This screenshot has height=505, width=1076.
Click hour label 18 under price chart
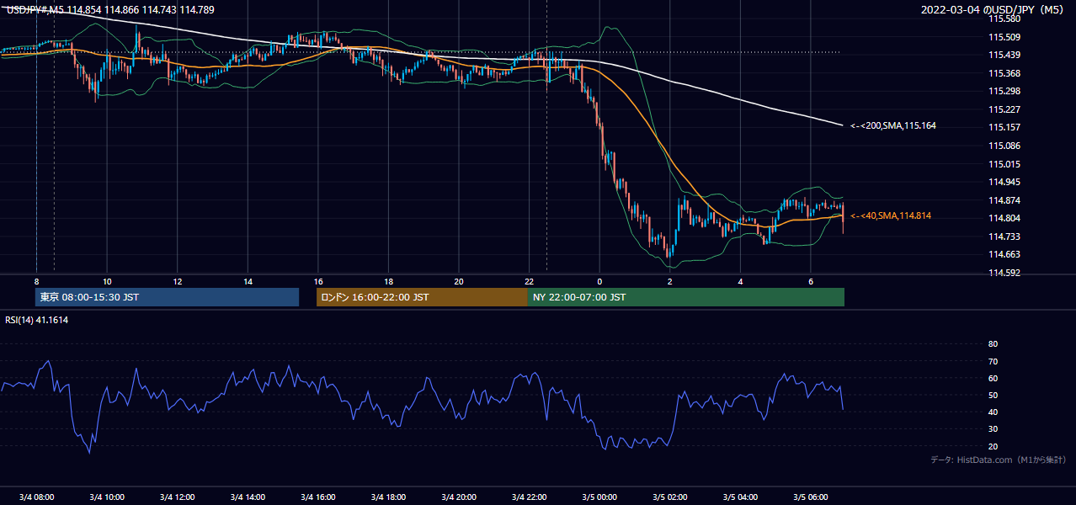388,281
